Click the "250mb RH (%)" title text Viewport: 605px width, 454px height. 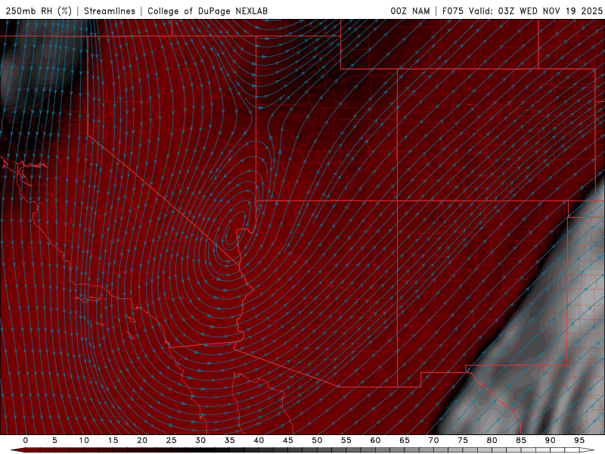point(39,11)
